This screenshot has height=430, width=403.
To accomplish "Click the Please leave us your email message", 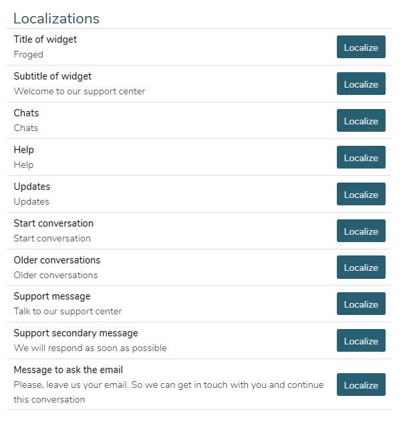I will coord(168,392).
